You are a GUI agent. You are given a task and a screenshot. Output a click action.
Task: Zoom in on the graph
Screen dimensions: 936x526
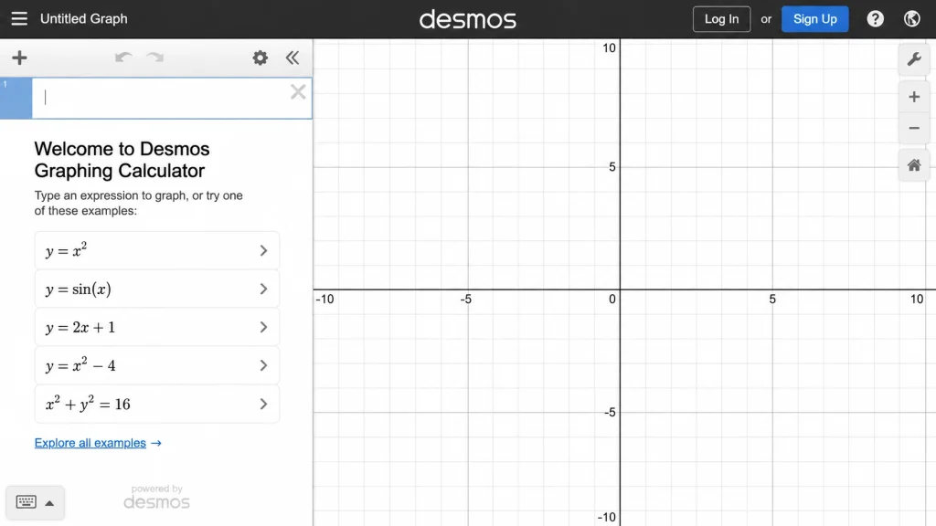pyautogui.click(x=914, y=97)
